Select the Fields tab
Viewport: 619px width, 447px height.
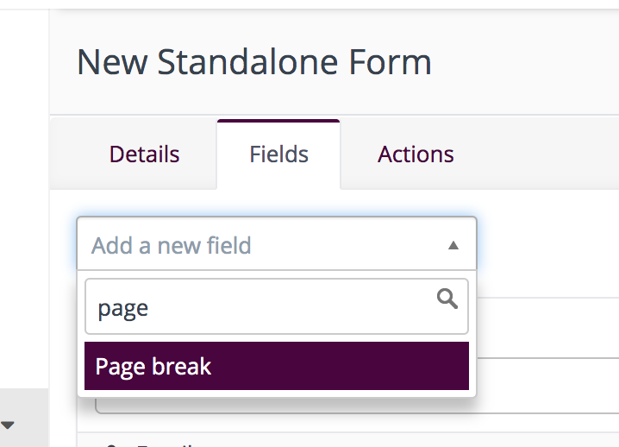(278, 154)
